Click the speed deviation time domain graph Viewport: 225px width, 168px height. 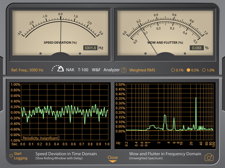coord(65,112)
